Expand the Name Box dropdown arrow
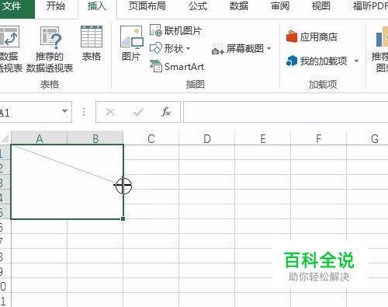This screenshot has width=388, height=307. [64, 111]
